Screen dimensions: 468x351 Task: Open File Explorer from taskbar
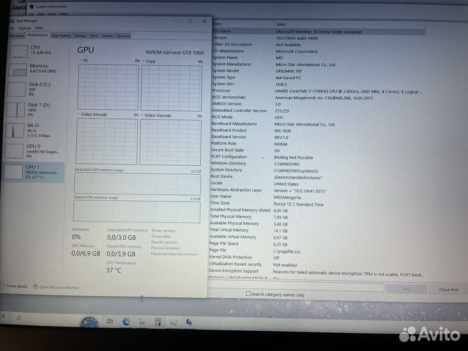pos(142,322)
